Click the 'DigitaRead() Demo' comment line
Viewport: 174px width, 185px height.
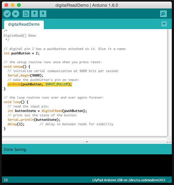click(20, 36)
